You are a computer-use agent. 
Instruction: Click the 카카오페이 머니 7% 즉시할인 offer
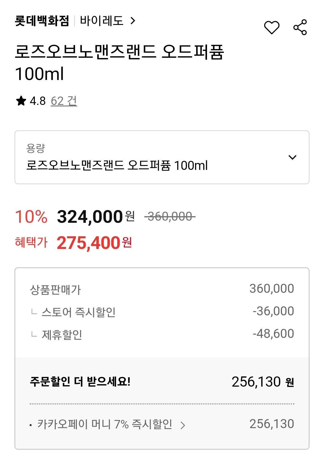104,424
